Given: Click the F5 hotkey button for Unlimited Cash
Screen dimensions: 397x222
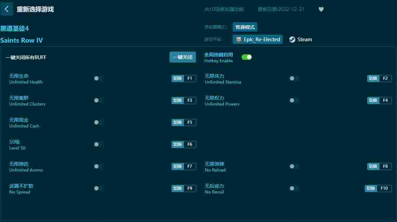Looking at the screenshot, I should point(184,122).
